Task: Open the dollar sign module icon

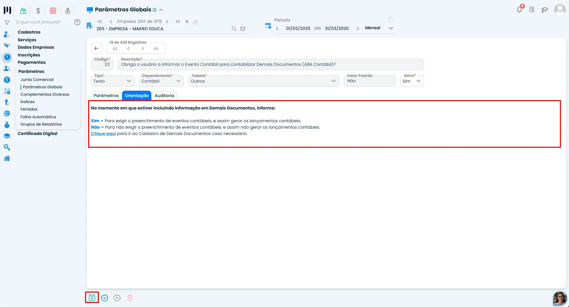Action: pyautogui.click(x=38, y=11)
